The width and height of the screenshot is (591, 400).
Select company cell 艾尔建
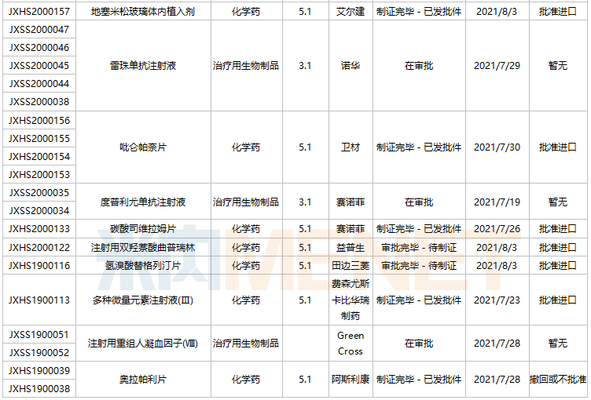point(351,11)
